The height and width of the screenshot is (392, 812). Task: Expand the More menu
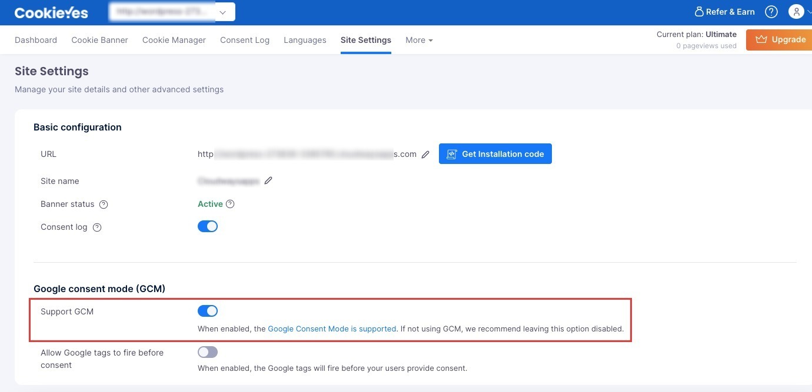pos(418,40)
